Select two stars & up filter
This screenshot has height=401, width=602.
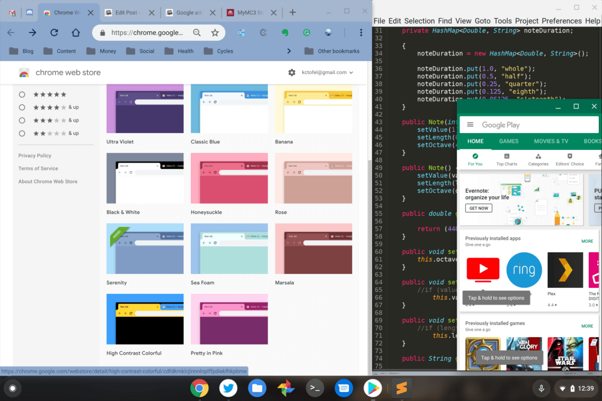(x=22, y=134)
